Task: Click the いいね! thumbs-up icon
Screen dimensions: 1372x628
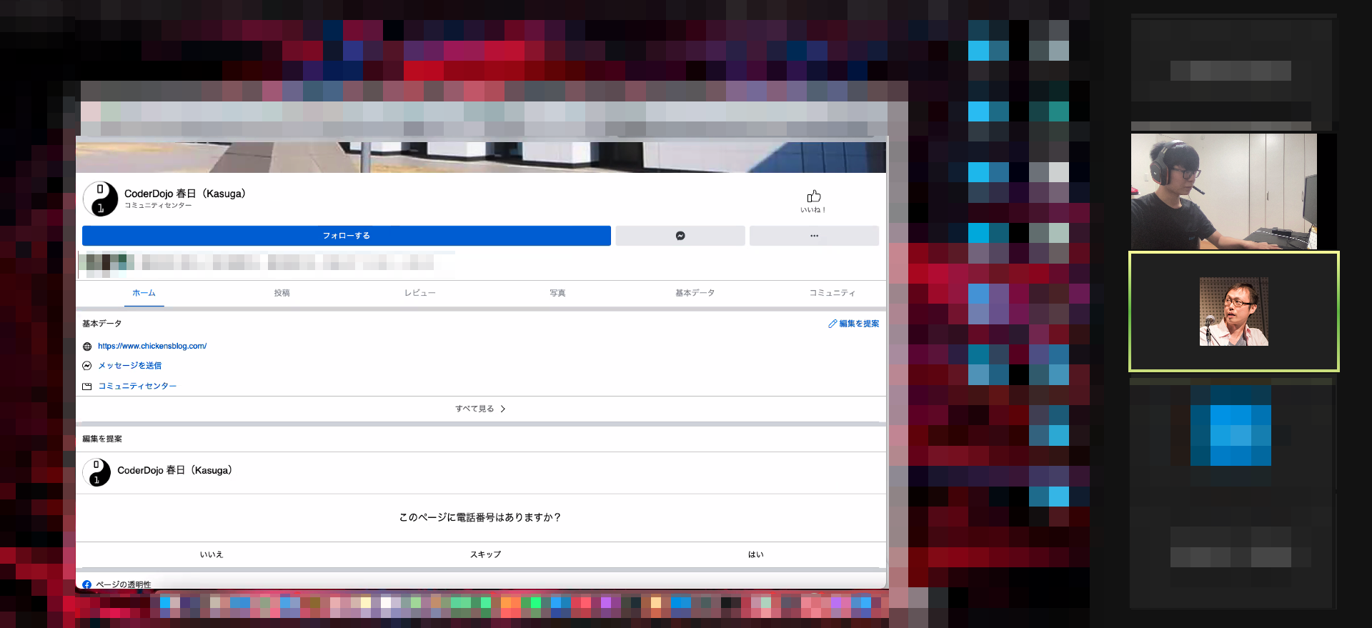Action: [x=814, y=196]
